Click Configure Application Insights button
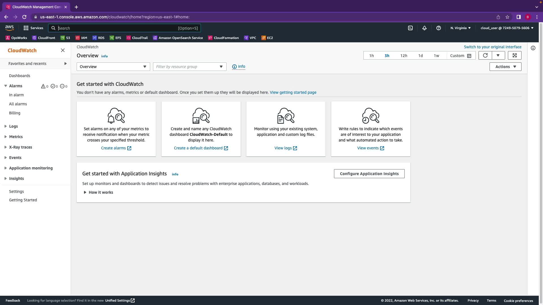 click(x=369, y=174)
